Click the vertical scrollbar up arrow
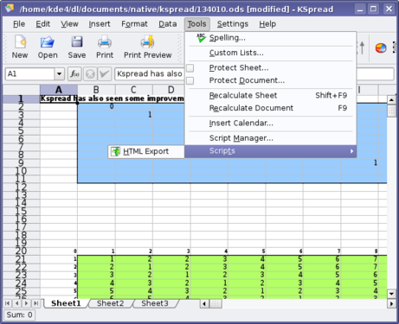The height and width of the screenshot is (324, 399). click(x=391, y=100)
